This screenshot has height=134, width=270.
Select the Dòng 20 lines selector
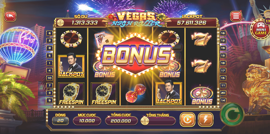coord(60,121)
